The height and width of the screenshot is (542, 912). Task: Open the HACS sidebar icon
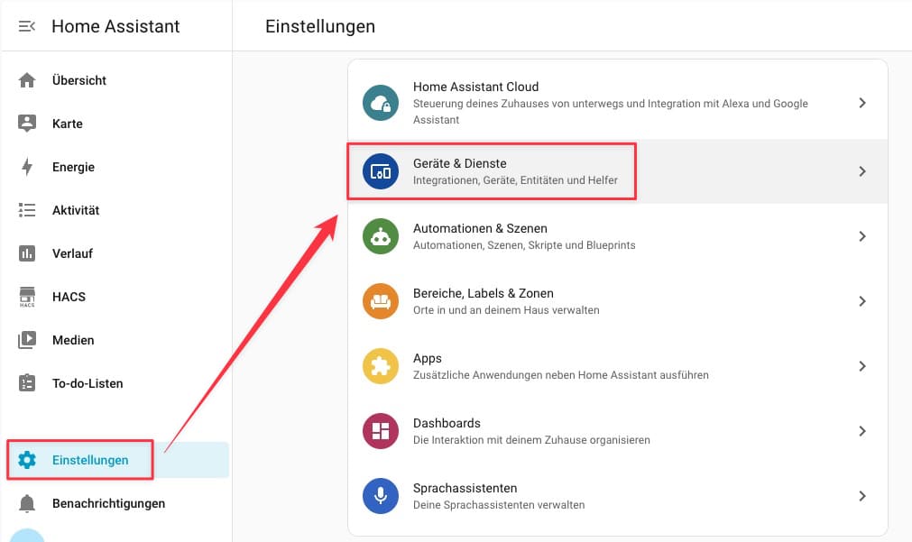click(x=27, y=297)
